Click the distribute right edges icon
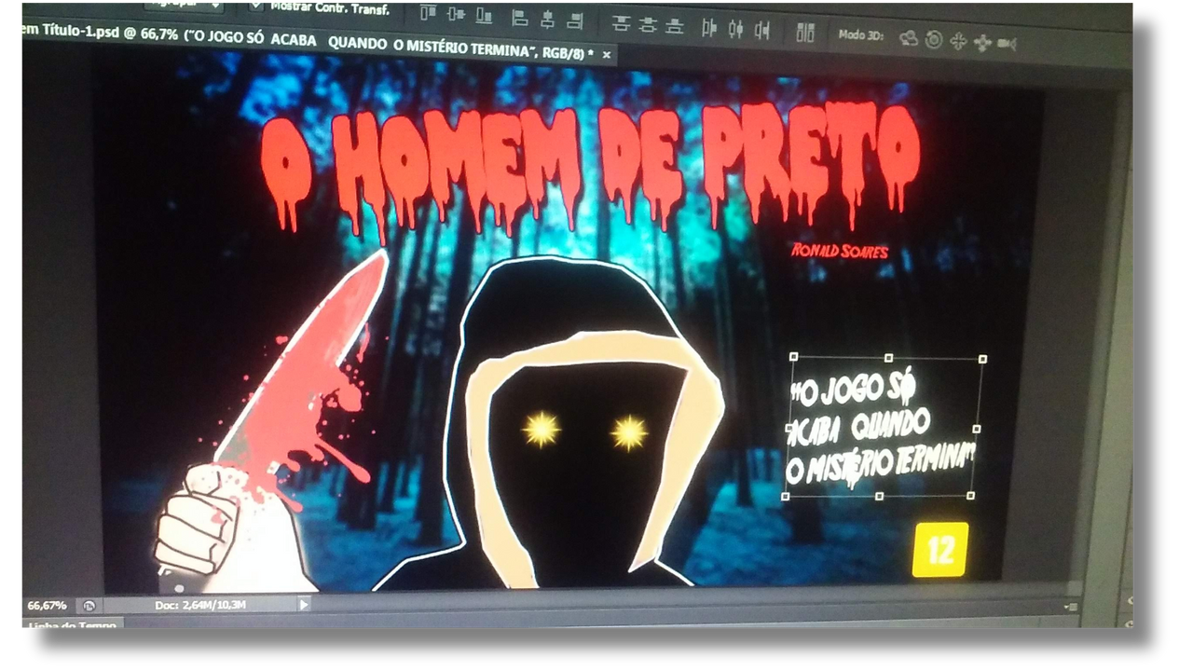 point(762,31)
